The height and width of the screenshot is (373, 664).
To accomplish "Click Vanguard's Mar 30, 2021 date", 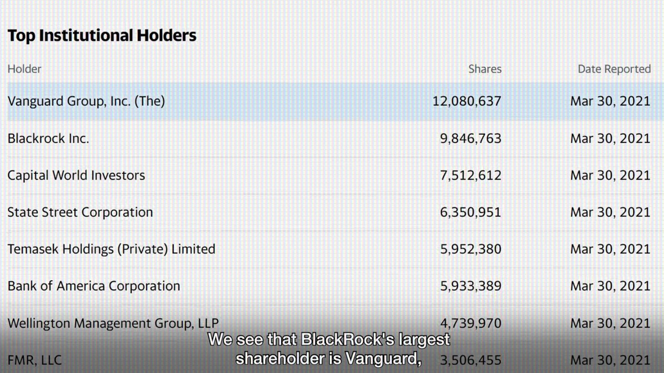I will [610, 102].
